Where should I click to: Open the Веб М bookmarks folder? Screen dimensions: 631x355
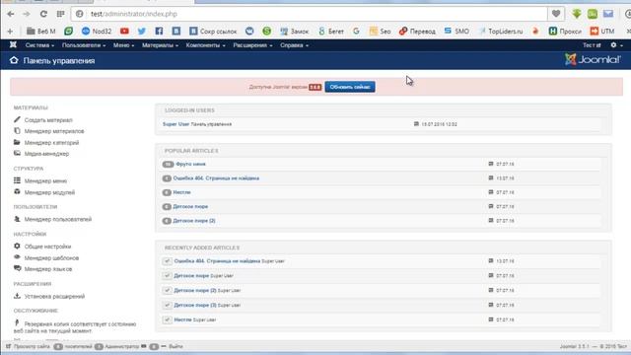pyautogui.click(x=41, y=31)
